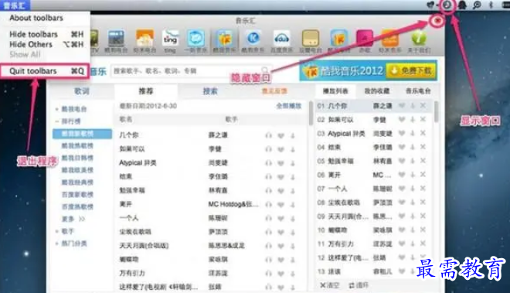510x293 pixels.
Task: Open the QQ penguin menu bar icon
Action: [462, 5]
